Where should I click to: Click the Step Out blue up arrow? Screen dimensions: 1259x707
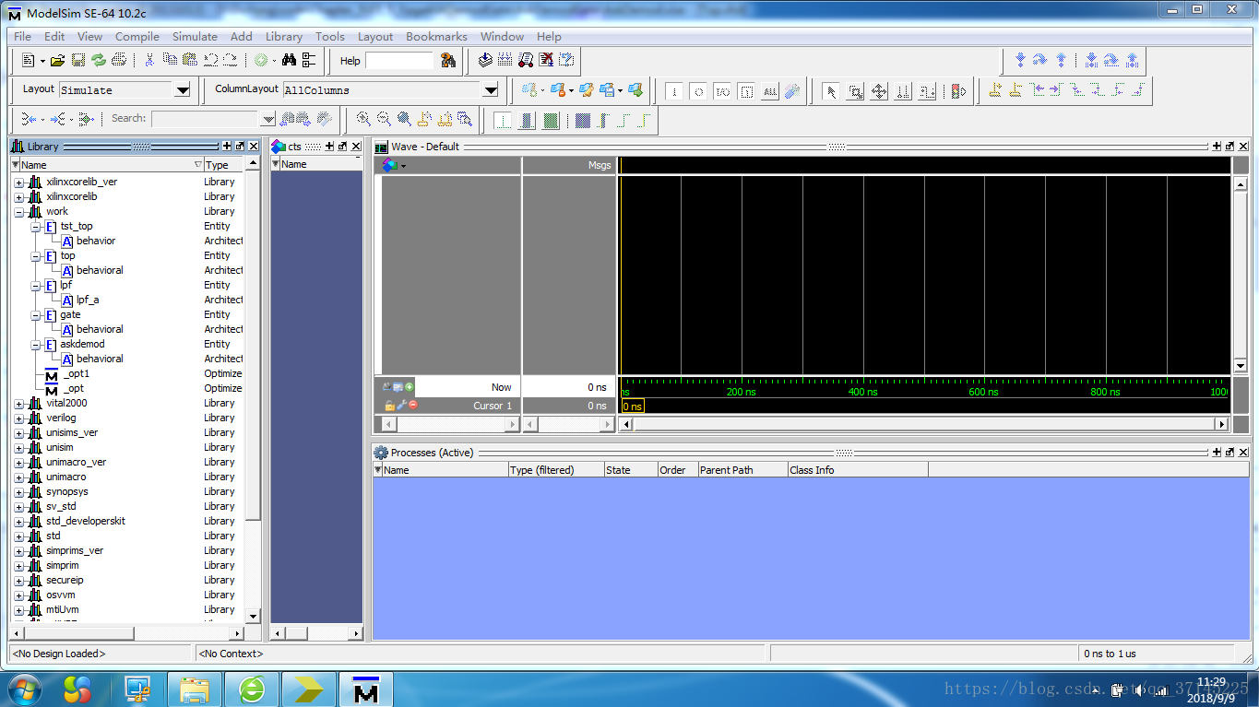coord(1061,60)
